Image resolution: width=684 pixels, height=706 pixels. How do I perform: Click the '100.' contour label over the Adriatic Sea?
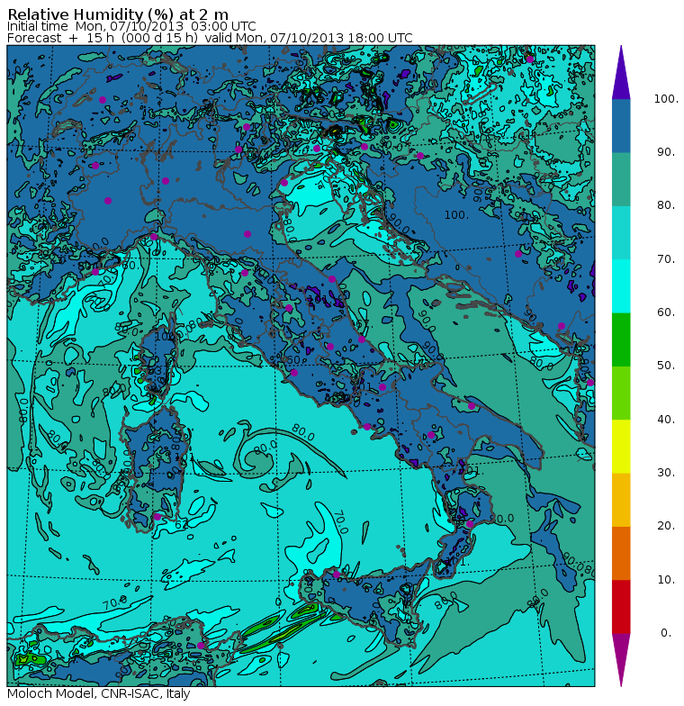[457, 215]
